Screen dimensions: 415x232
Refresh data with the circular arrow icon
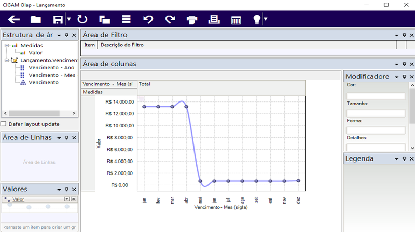(82, 19)
